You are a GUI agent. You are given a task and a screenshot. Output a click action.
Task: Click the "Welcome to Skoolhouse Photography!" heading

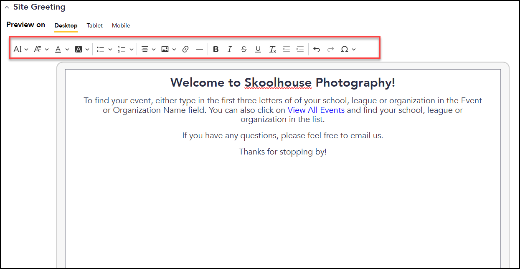tap(283, 82)
